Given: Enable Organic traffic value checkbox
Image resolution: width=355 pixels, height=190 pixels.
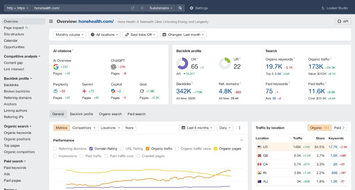Looking at the screenshot, I should [177, 149].
